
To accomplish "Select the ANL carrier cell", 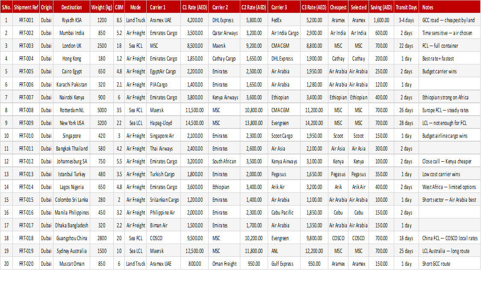I will coord(284,251).
